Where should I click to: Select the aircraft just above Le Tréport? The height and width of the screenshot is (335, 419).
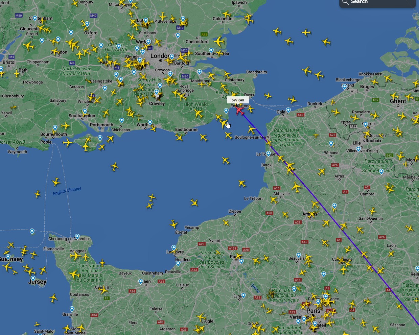[242, 184]
